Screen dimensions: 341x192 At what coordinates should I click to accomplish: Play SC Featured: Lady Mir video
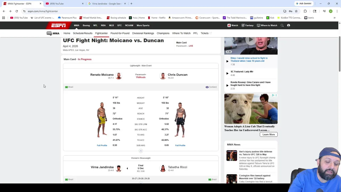[227, 73]
